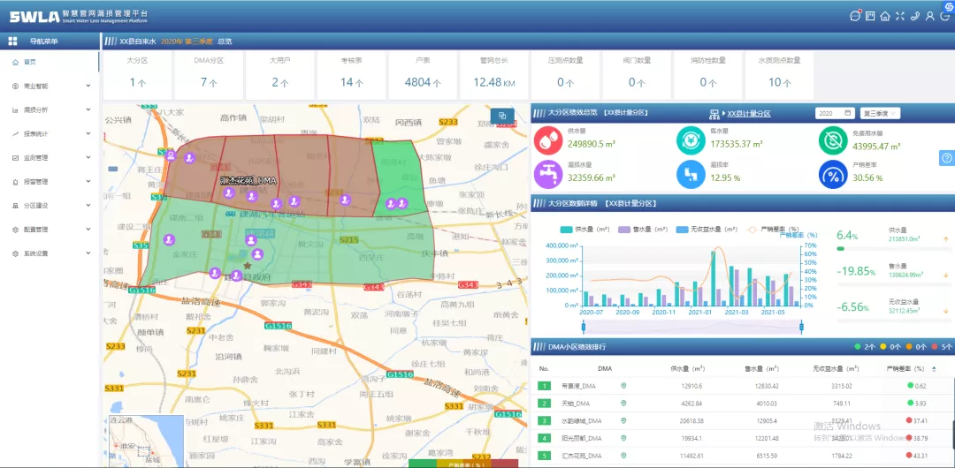Open 商业智能 sidebar menu item
The width and height of the screenshot is (955, 468).
pyautogui.click(x=49, y=86)
